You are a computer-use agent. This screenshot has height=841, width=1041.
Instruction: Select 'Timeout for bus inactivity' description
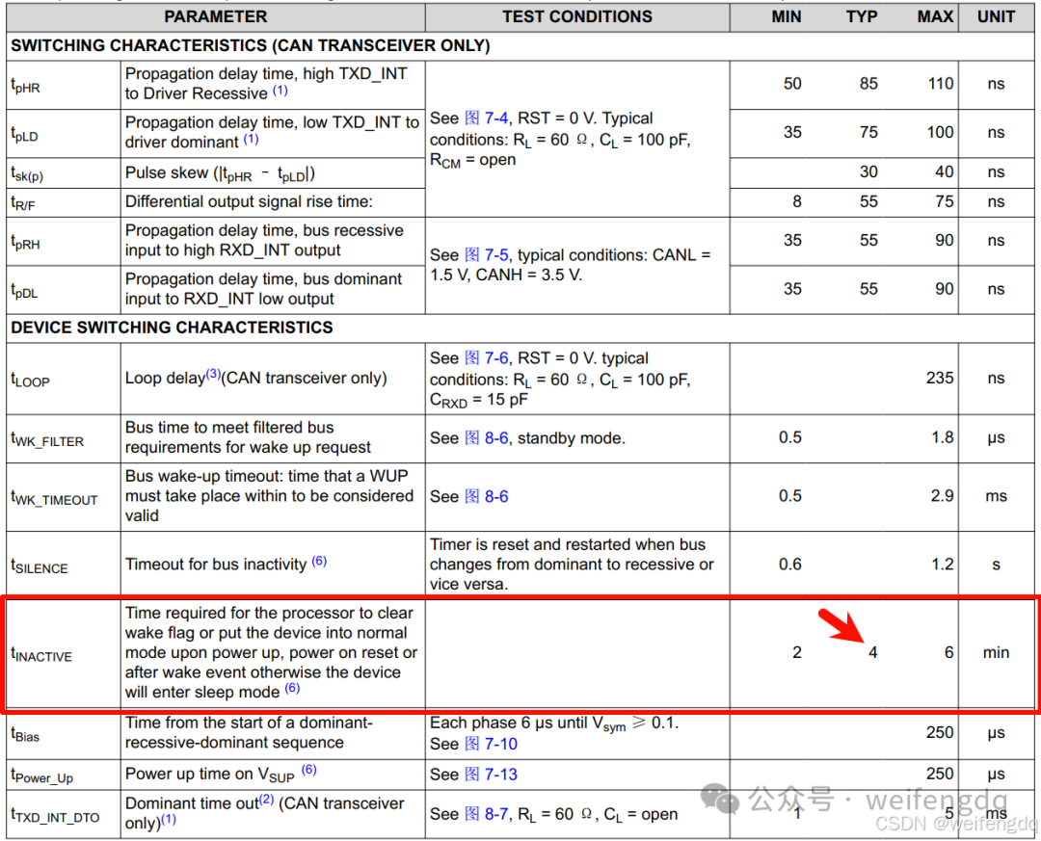[216, 565]
